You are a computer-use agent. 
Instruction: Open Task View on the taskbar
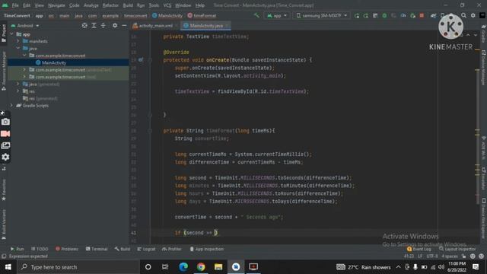[x=165, y=267]
